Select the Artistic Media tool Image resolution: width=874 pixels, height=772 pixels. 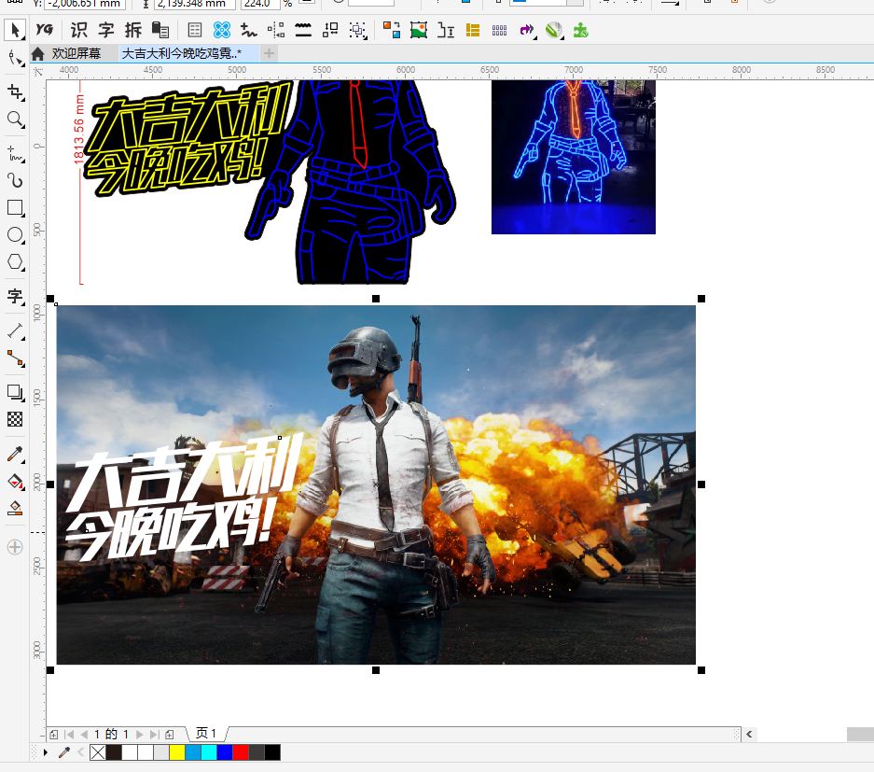[x=15, y=180]
